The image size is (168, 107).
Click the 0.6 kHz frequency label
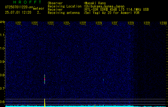2,102
